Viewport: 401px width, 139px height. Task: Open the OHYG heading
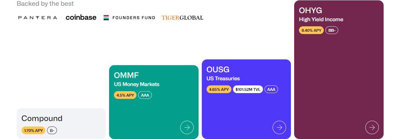310,10
